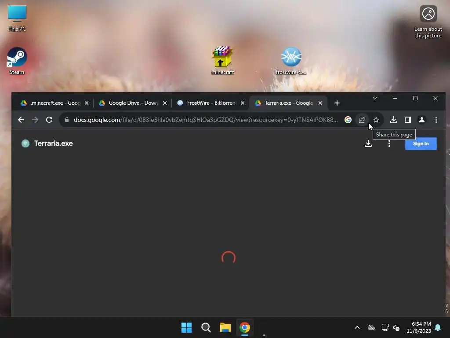The image size is (450, 338).
Task: Open Drive more actions menu
Action: (389, 143)
